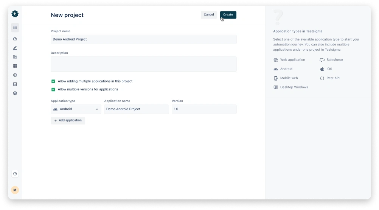Viewport: 379px width, 210px height.
Task: Open the folder icon in sidebar
Action: (x=15, y=57)
